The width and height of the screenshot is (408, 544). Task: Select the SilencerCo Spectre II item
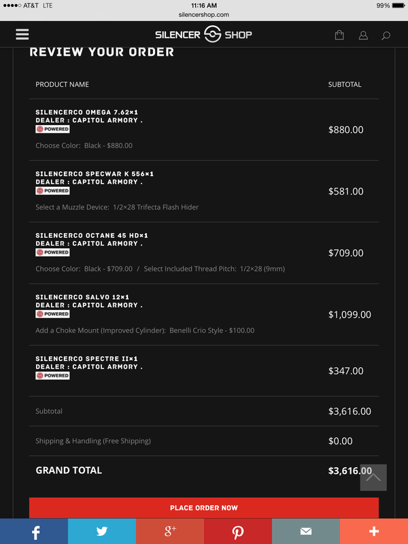(x=86, y=358)
